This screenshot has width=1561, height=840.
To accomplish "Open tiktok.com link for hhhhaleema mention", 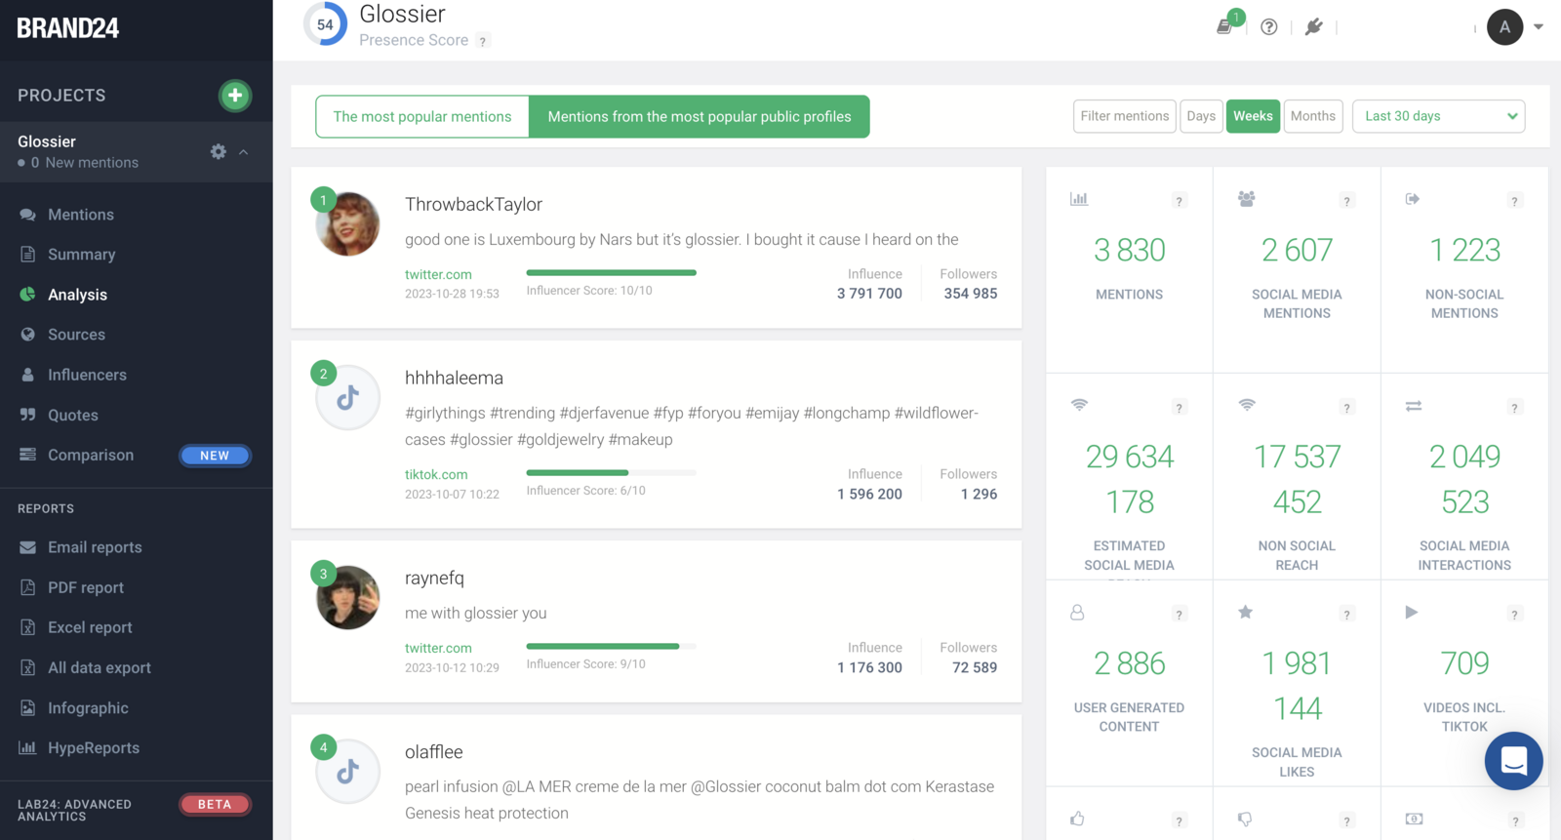I will tap(436, 475).
